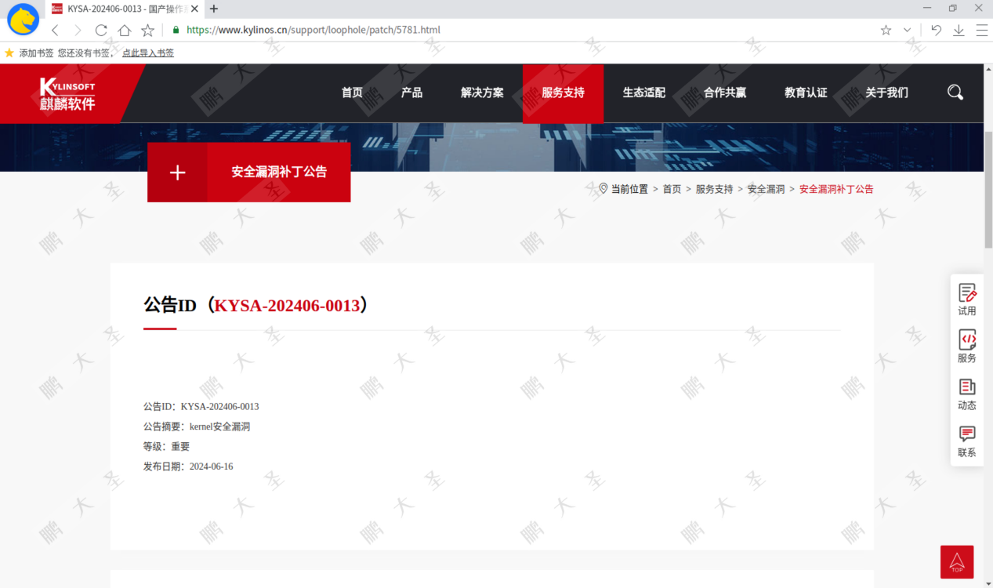Click the 试用 sidebar icon
Image resolution: width=993 pixels, height=588 pixels.
(967, 299)
